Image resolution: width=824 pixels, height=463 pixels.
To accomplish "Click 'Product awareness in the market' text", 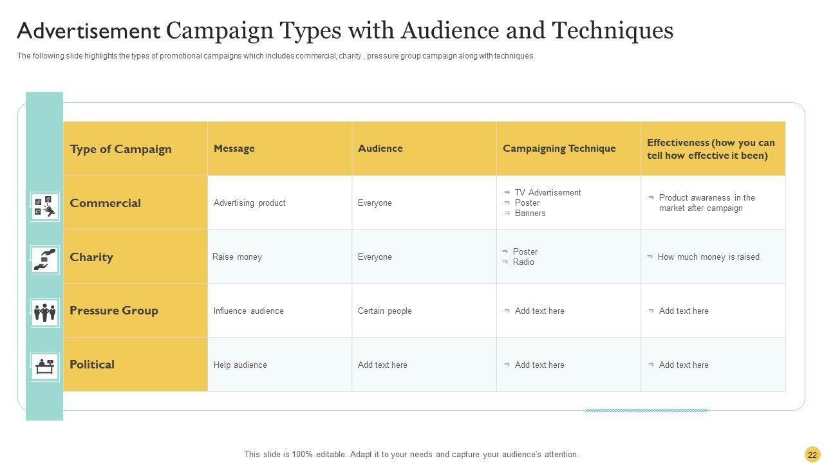I will [707, 203].
